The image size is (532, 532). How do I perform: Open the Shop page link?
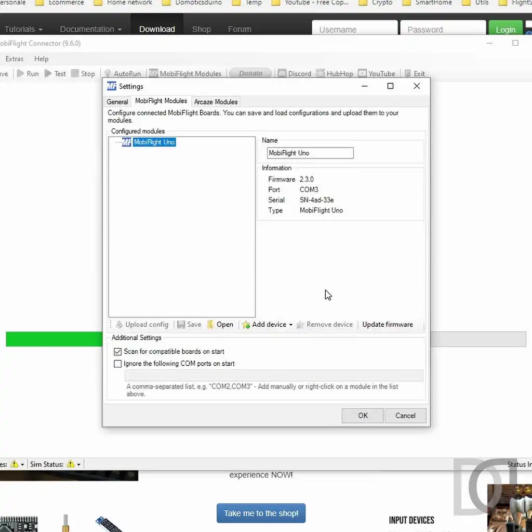pos(202,29)
